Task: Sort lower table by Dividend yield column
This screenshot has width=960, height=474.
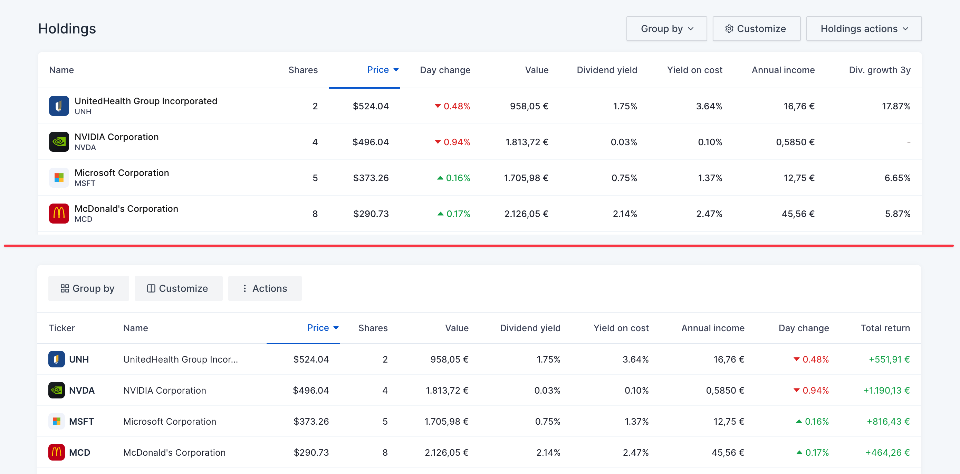Action: click(530, 328)
